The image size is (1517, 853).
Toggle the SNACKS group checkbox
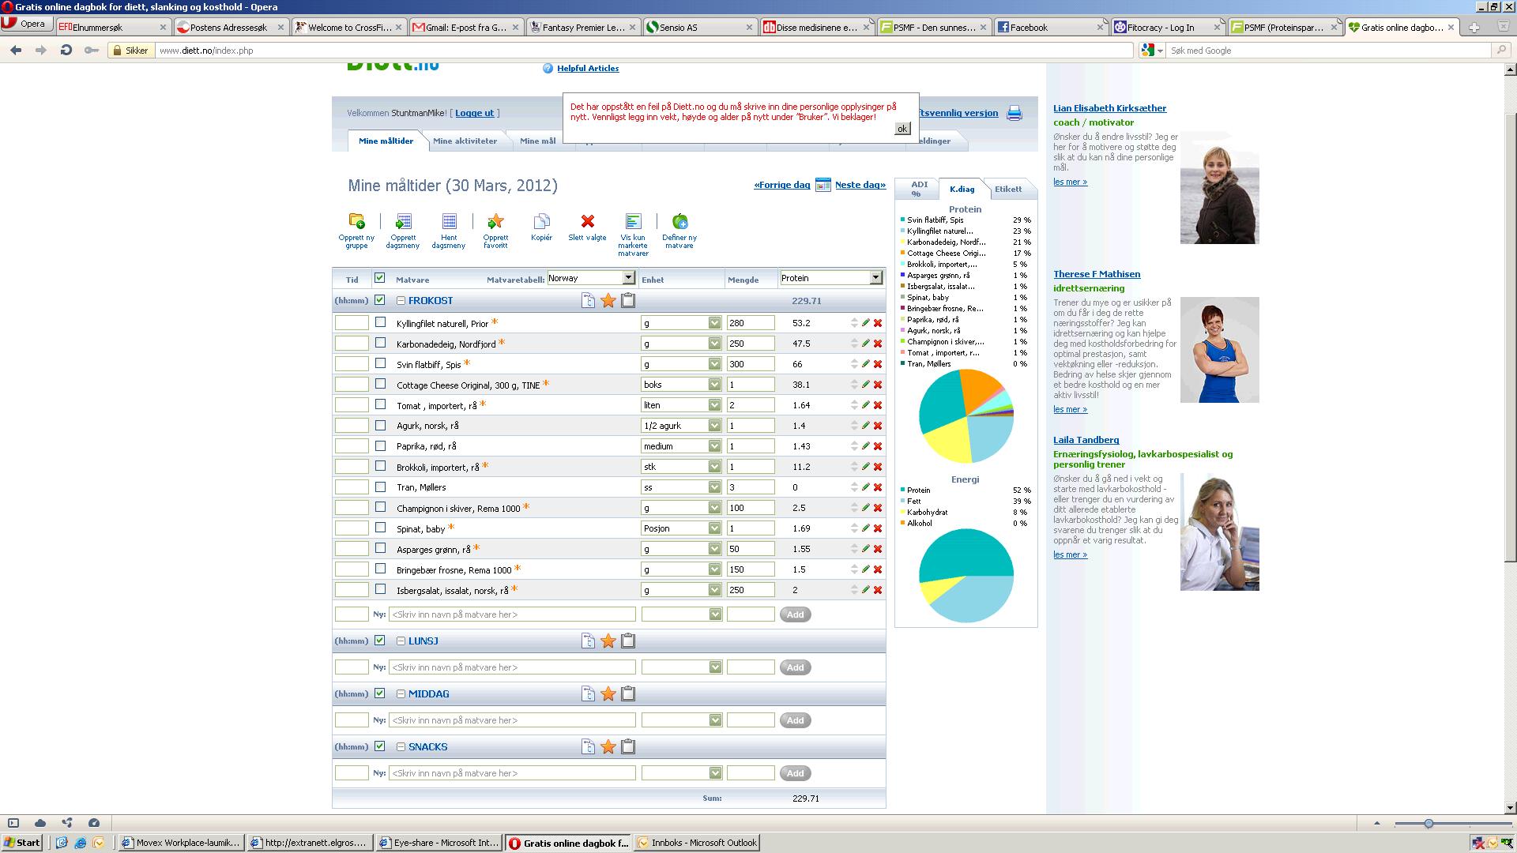click(x=379, y=746)
